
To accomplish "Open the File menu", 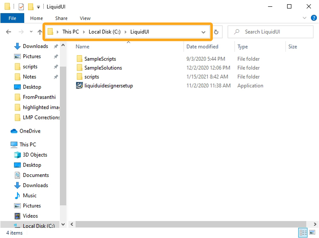I will [x=12, y=18].
